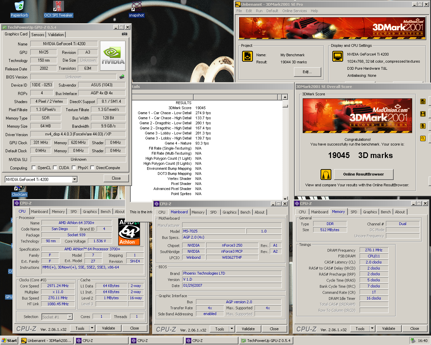The height and width of the screenshot is (345, 431).
Task: Toggle the PhysX checkbox in GPU-Z
Action: tap(74, 168)
